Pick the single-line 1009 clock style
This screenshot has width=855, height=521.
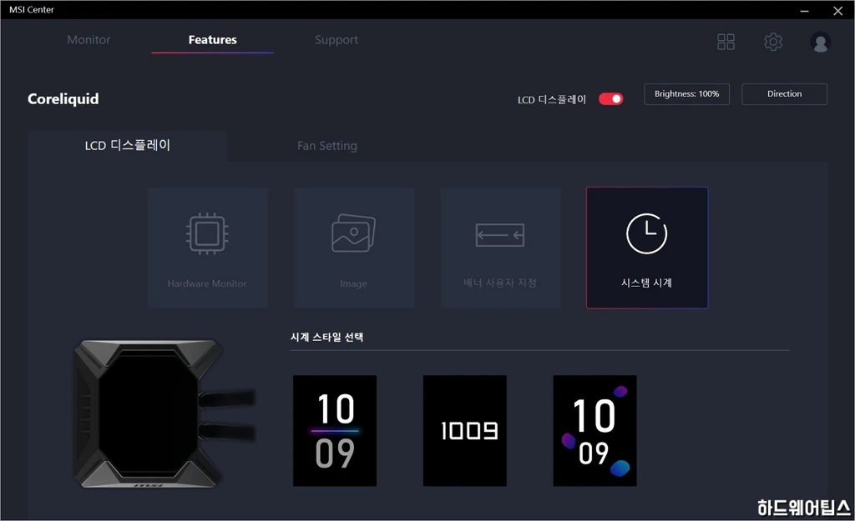[x=464, y=431]
